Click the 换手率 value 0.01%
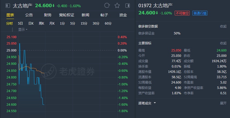Screen dimensions: 230x118 coord(176,66)
